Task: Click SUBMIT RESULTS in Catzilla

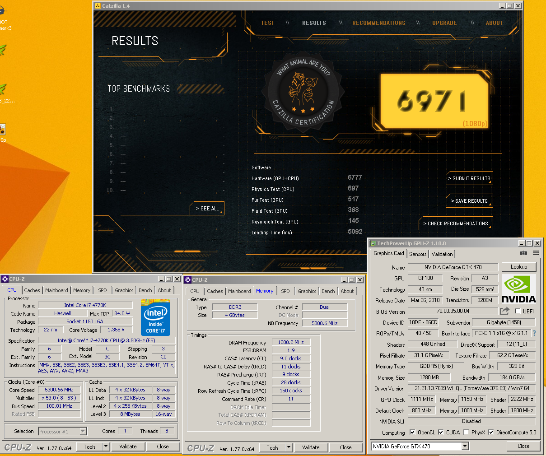Action: pos(469,178)
